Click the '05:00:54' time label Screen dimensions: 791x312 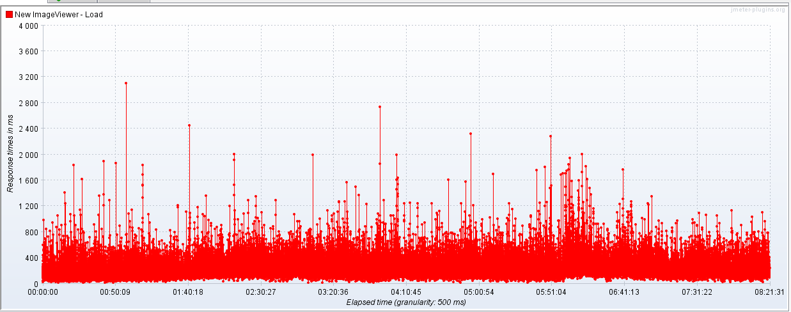(479, 292)
